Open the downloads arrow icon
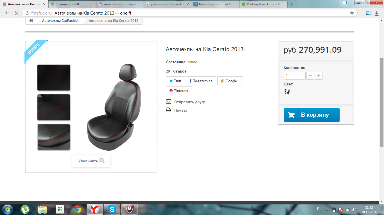 377,13
